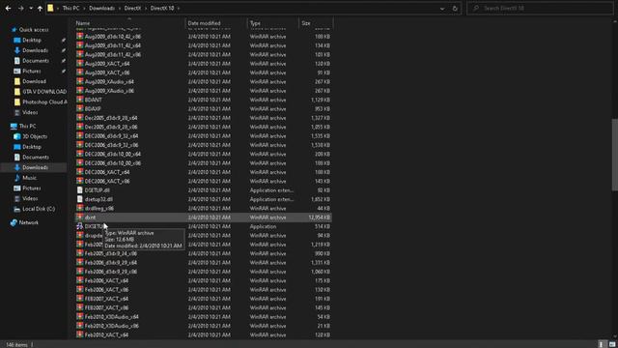Click the Forward navigation arrow
618x348 pixels.
point(20,8)
